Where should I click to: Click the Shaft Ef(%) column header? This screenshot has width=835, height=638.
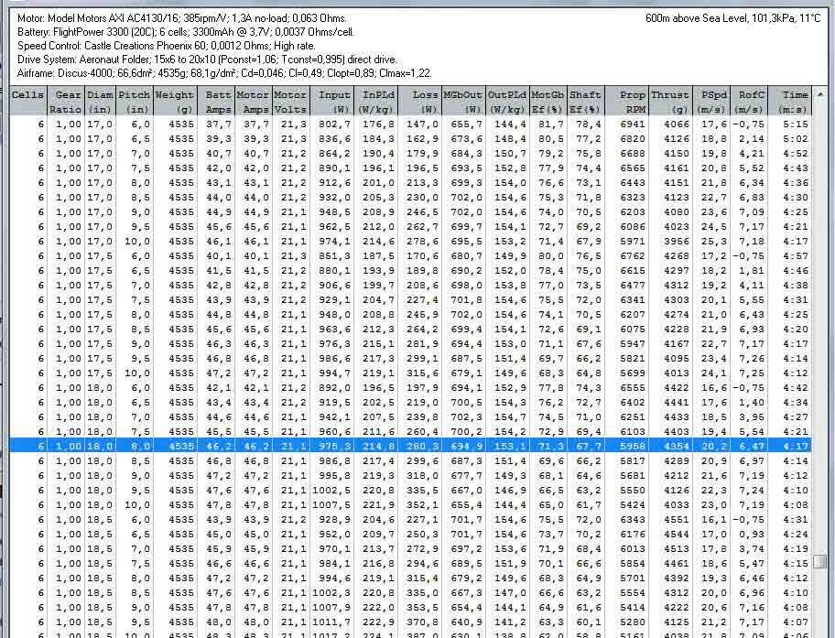(x=585, y=101)
